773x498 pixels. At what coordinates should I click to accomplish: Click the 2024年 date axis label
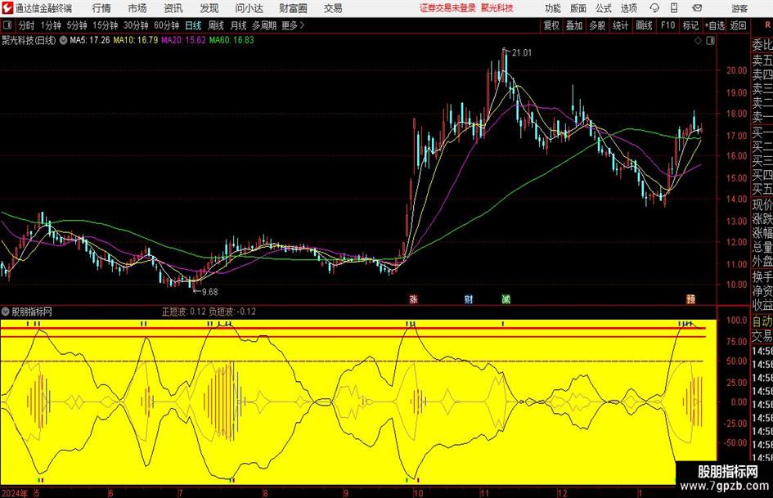(x=15, y=493)
